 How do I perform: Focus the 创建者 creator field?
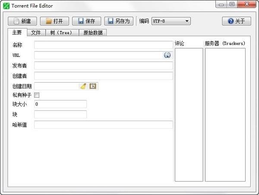click(104, 76)
